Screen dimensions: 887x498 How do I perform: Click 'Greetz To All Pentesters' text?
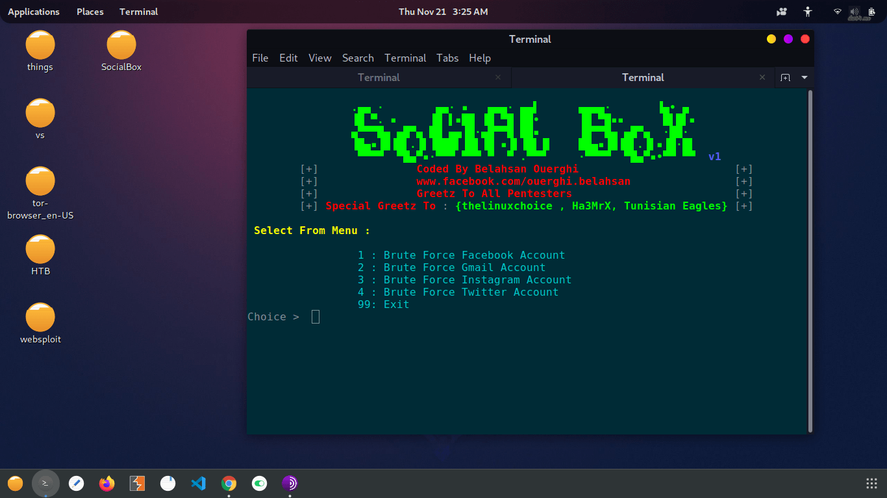494,193
